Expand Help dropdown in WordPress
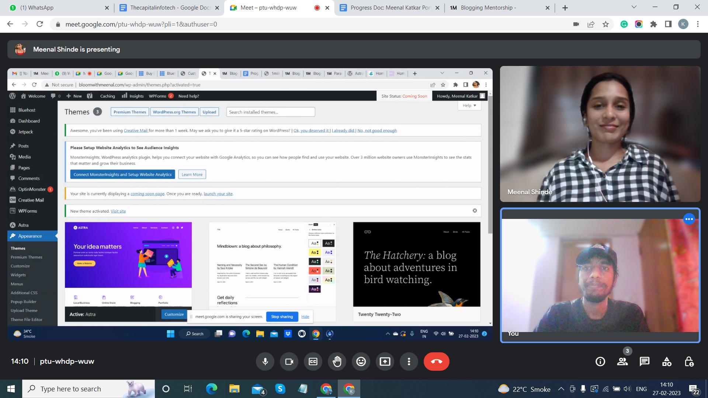 [x=469, y=105]
